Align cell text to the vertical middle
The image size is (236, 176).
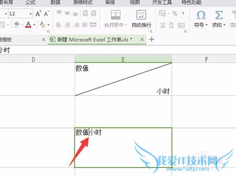click(67, 13)
